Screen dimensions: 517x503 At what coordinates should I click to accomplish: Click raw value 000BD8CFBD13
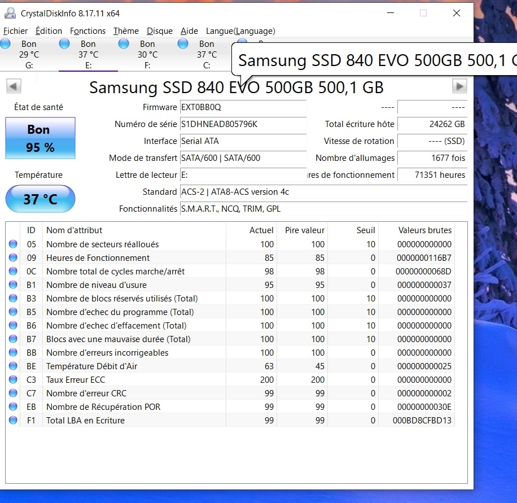click(x=422, y=420)
